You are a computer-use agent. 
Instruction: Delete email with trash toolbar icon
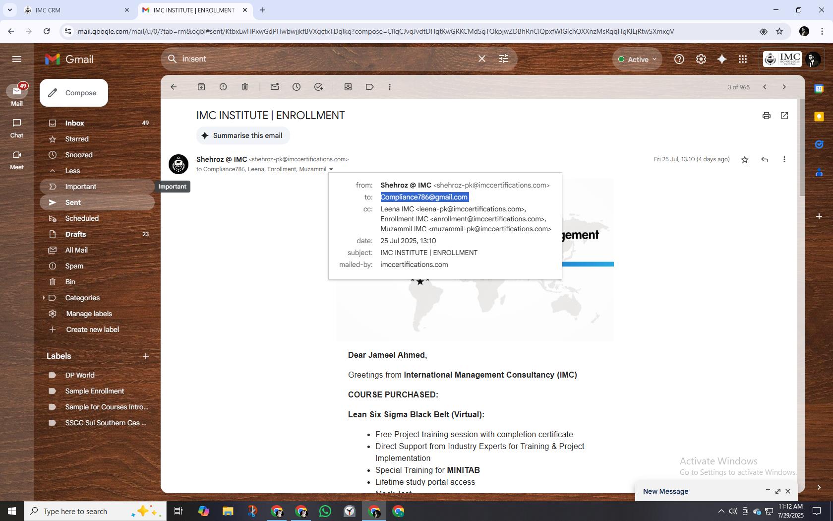(x=245, y=87)
